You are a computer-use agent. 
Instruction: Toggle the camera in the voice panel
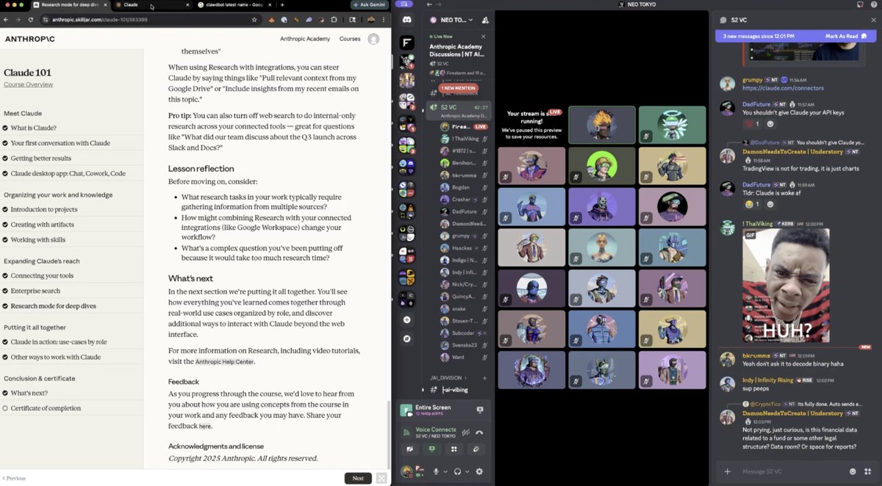(x=409, y=449)
